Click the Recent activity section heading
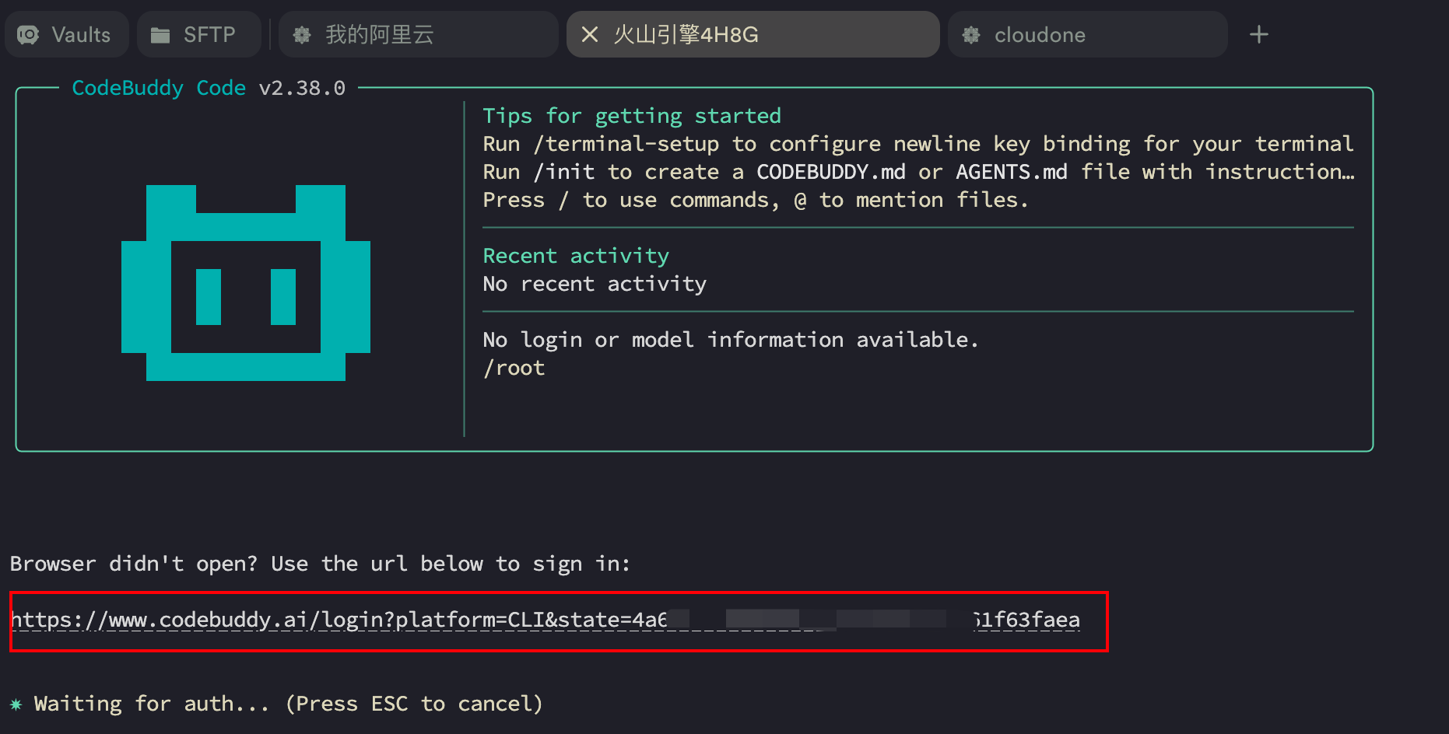 (x=575, y=255)
